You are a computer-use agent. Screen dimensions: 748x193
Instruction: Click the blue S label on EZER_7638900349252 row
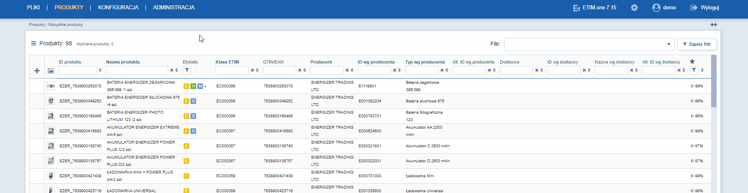point(193,101)
